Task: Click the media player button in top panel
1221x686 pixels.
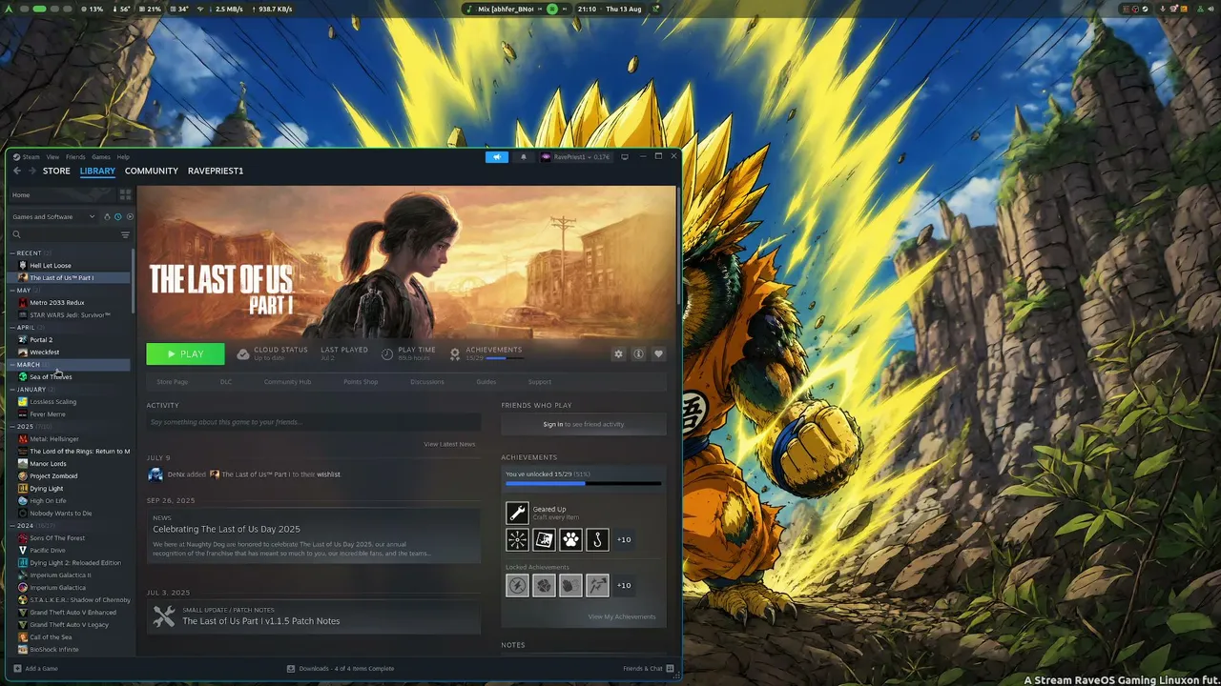Action: click(x=551, y=9)
